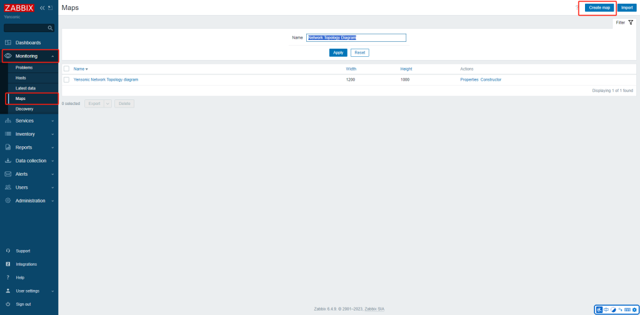Open Yensonic Network Topology diagram map link
This screenshot has height=315, width=640.
(x=106, y=79)
